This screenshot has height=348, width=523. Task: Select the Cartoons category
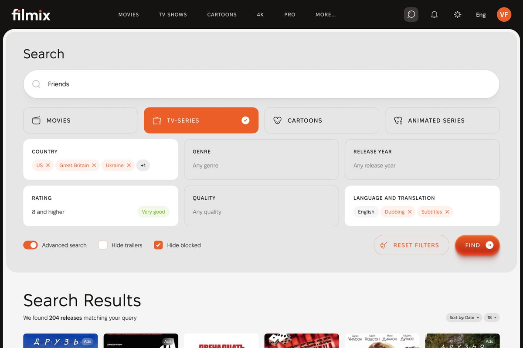coord(322,120)
